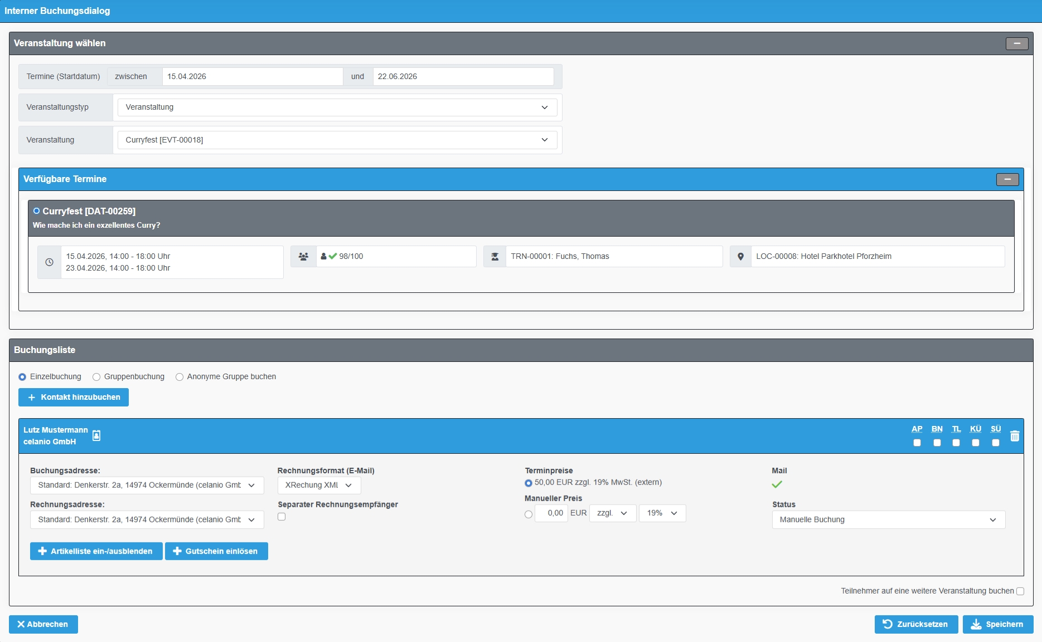The height and width of the screenshot is (642, 1042).
Task: Collapse the Verfügbare Termine panel
Action: (1007, 179)
